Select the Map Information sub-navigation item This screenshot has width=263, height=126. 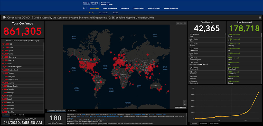tap(104, 13)
